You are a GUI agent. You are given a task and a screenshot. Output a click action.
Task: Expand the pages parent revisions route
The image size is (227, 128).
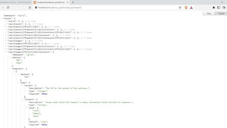coord(6,46)
